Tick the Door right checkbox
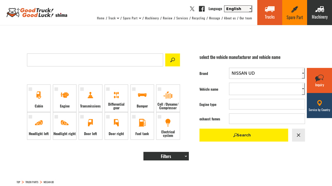 pyautogui.click(x=108, y=117)
